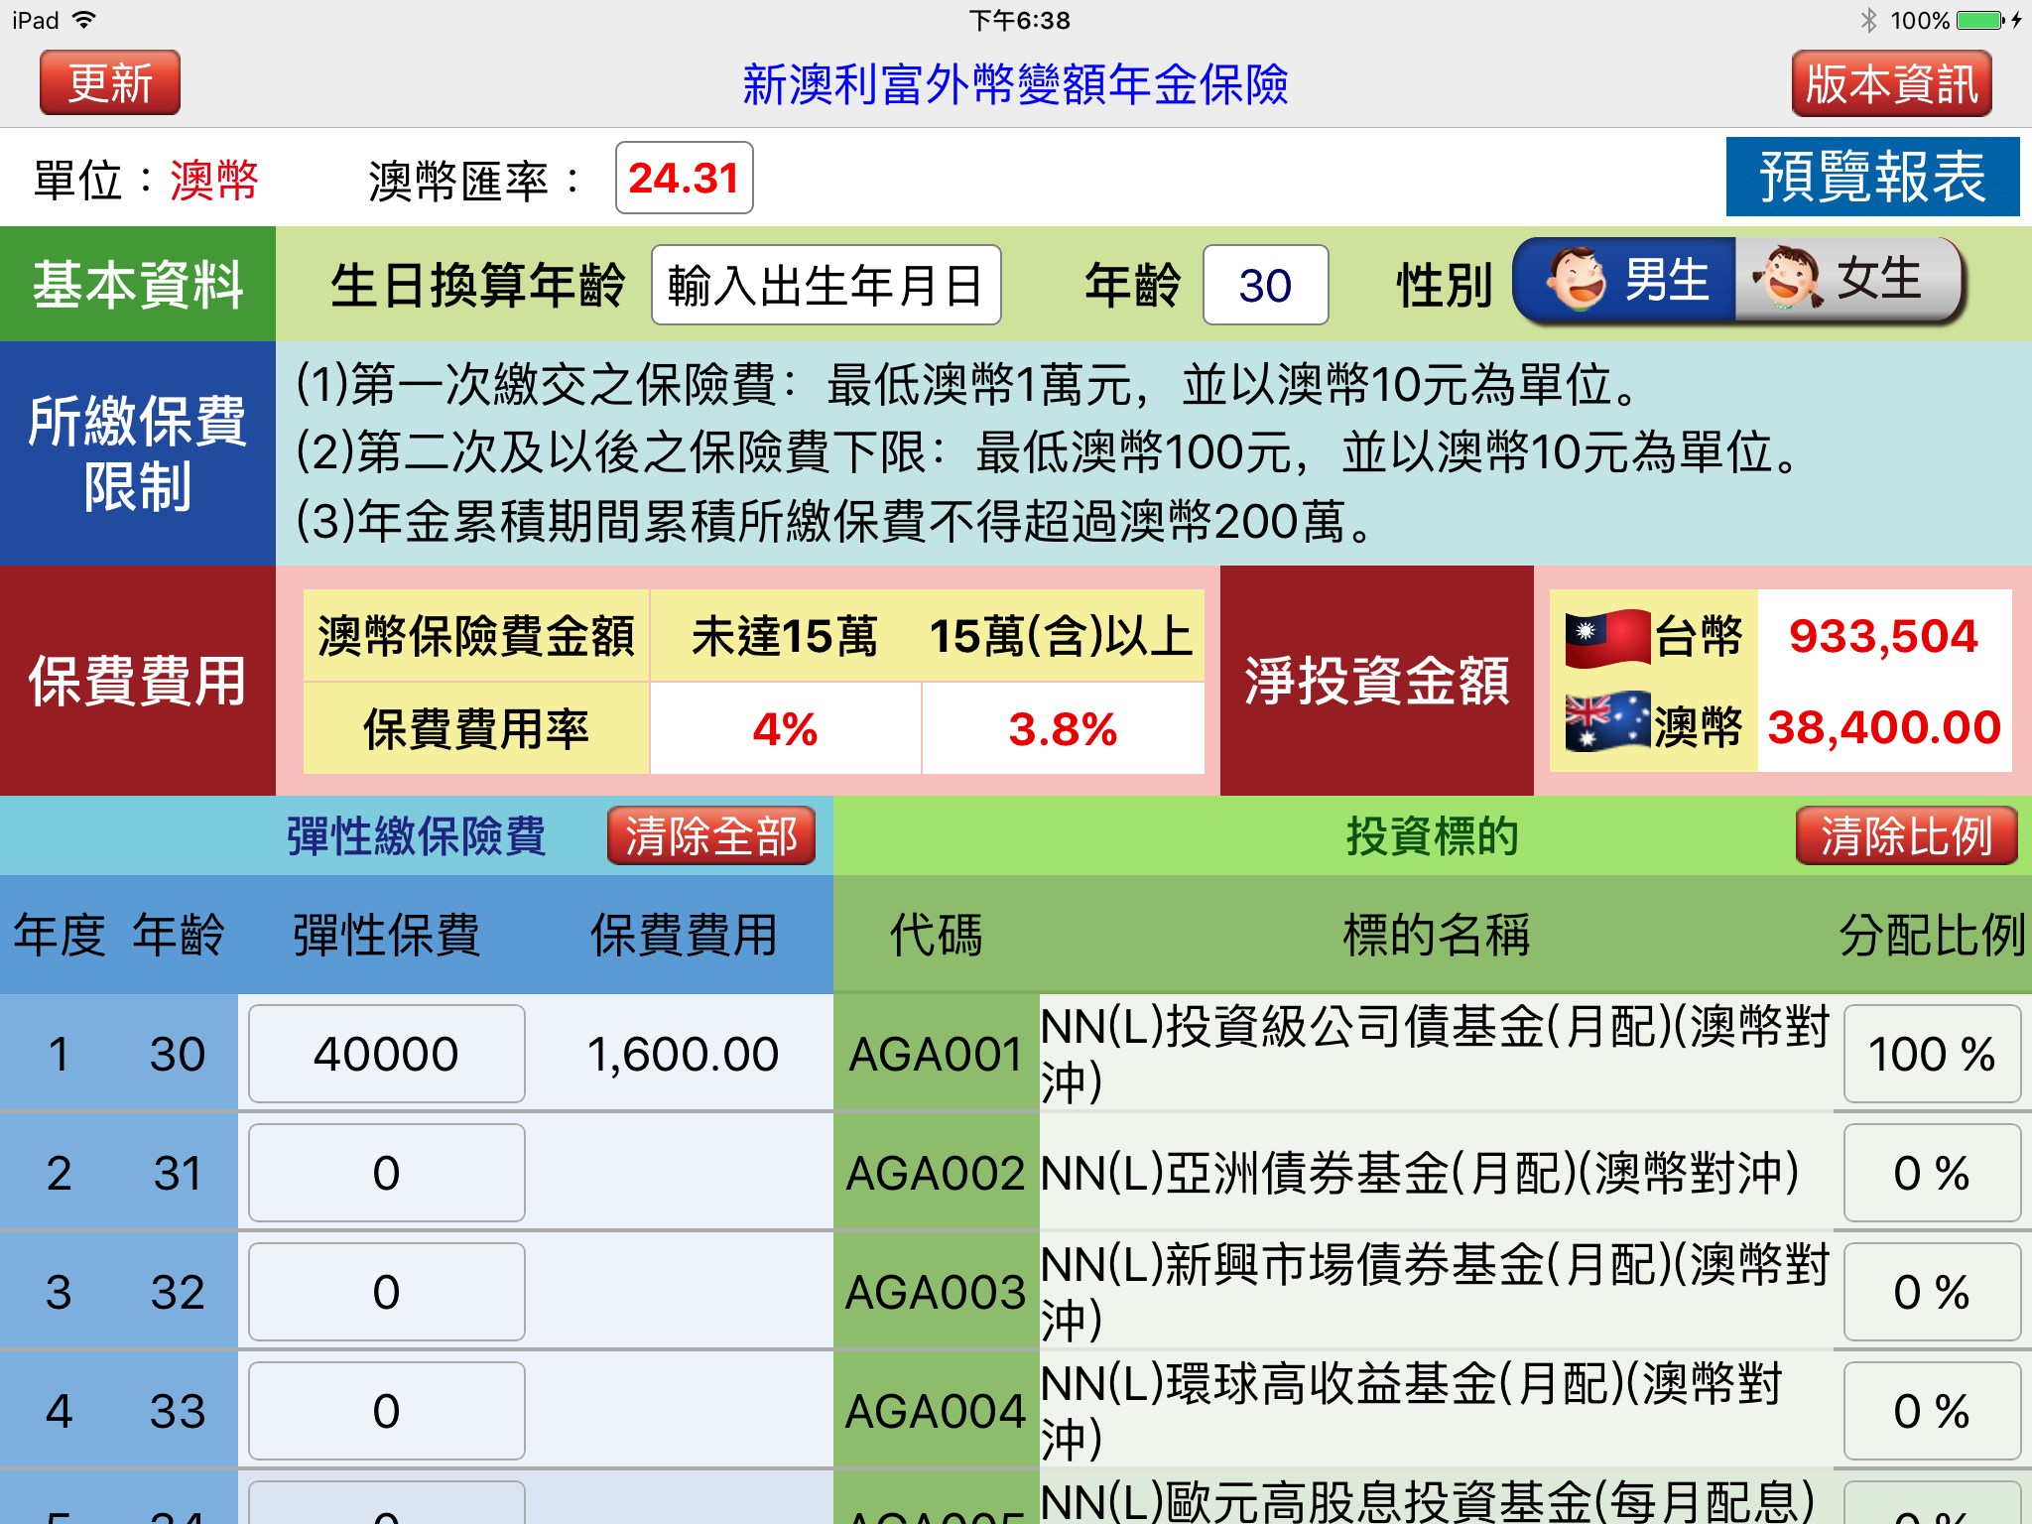Select fund code AGA002
This screenshot has height=1524, width=2032.
click(936, 1173)
